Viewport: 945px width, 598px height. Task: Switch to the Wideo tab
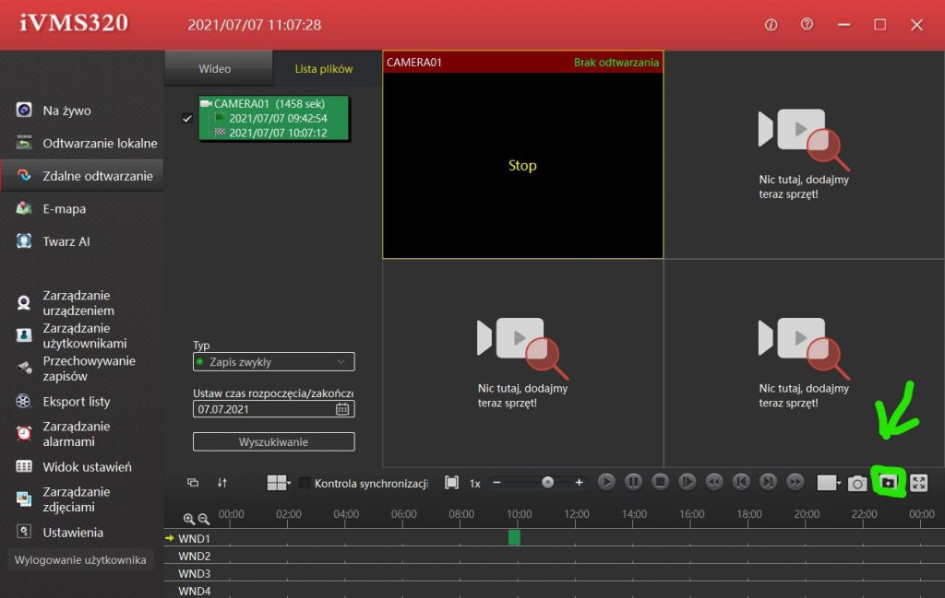point(215,69)
